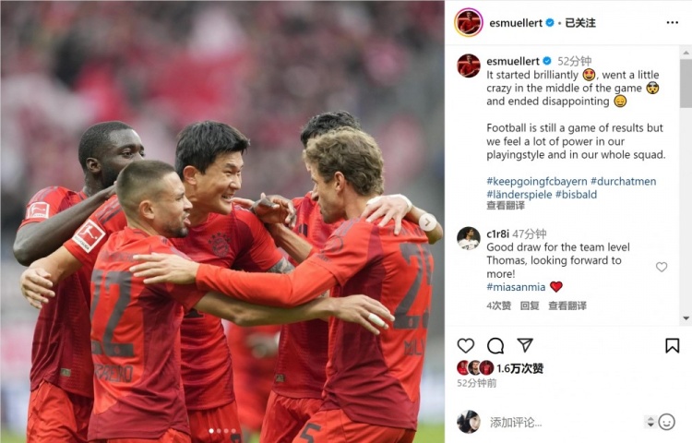The image size is (692, 443).
Task: Open c1r8i's profile picture
Action: [x=468, y=238]
